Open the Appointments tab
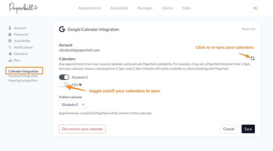273x151 pixels. point(90,8)
